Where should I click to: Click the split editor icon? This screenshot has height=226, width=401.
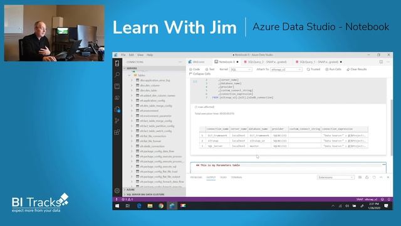(381, 62)
